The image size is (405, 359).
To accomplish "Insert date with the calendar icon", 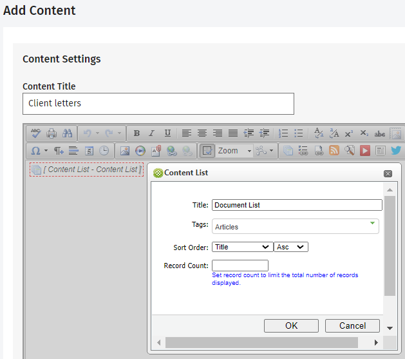I will (x=89, y=151).
